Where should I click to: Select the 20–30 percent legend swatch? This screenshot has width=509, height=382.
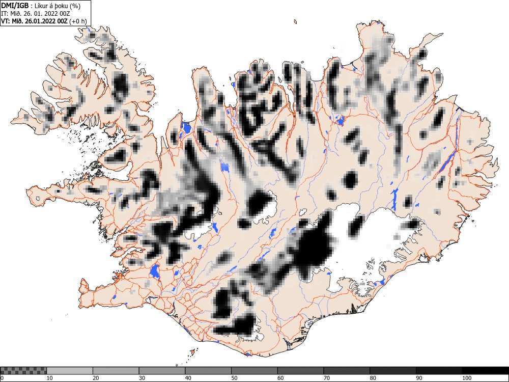click(116, 371)
